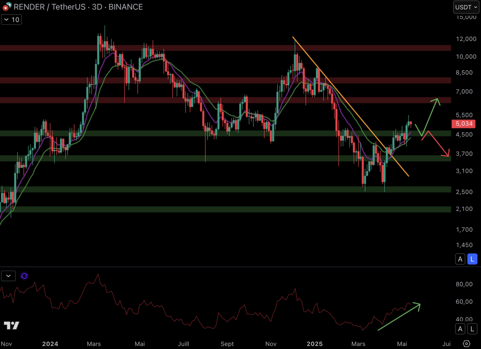
Task: Click the 8,500 price axis label
Action: tap(464, 73)
